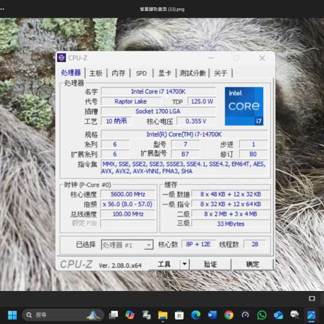The image size is (324, 324).
Task: Open the Windows Start menu
Action: click(12, 315)
